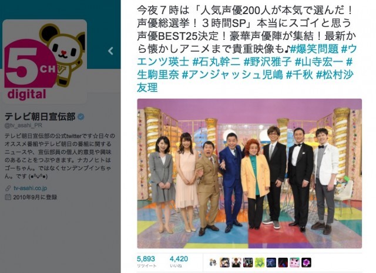Open the #千秋 hashtag
The image size is (376, 273).
[x=300, y=75]
